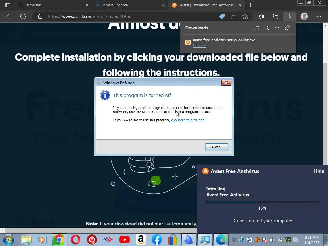Click the horizontal scrollbar left arrow
The height and width of the screenshot is (246, 328).
pos(3,231)
